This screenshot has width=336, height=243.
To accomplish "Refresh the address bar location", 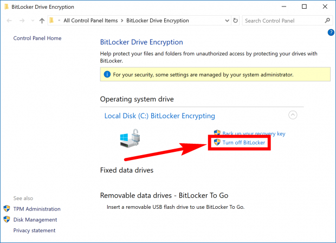I will pos(235,21).
